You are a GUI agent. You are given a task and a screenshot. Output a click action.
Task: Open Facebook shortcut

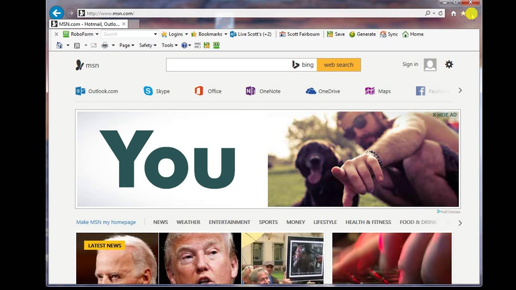(433, 91)
